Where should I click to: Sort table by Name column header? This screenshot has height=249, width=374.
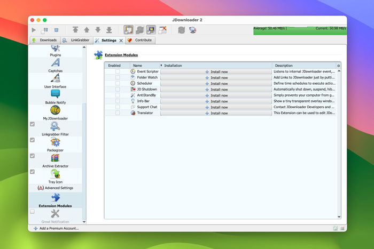(x=145, y=66)
